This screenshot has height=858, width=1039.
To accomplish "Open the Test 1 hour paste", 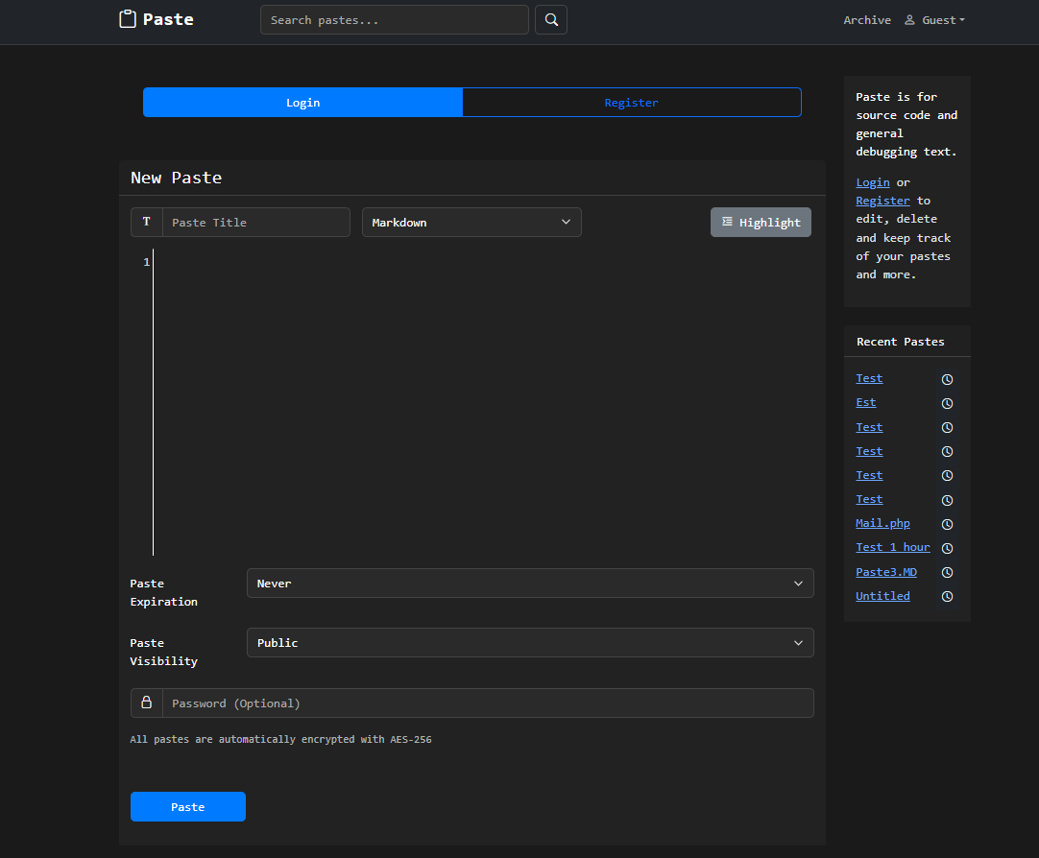I will 892,547.
